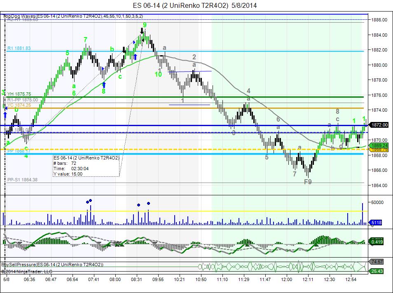
Task: Click the 11:29 time axis label
Action: click(x=243, y=279)
